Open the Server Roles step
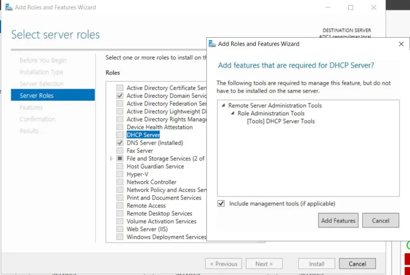410x275 pixels. (53, 95)
